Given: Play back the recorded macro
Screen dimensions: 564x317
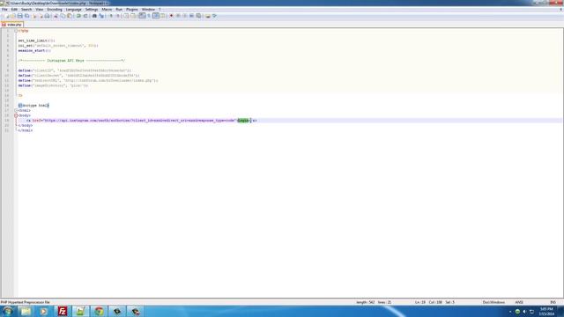Looking at the screenshot, I should tap(185, 16).
